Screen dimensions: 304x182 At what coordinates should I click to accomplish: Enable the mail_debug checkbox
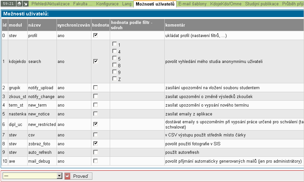(x=96, y=161)
